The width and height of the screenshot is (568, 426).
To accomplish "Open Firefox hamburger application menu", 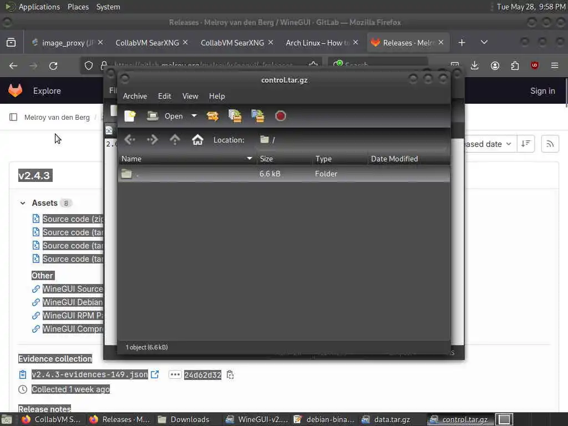I will [555, 65].
